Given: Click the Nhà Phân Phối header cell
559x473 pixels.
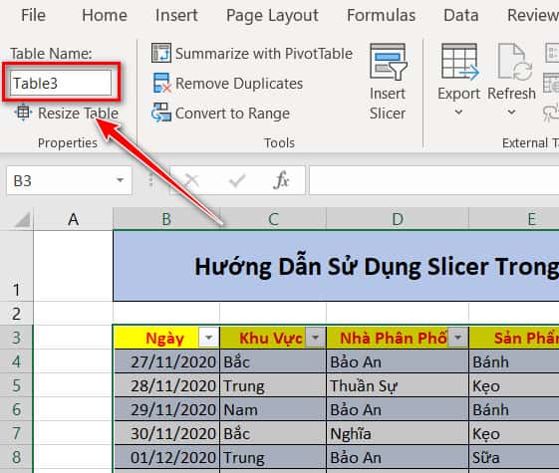Looking at the screenshot, I should pos(398,338).
